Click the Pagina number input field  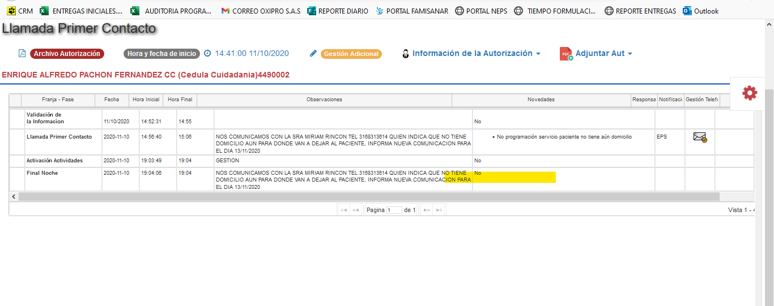tap(394, 210)
